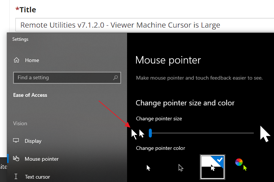Choose the inverted pointer color option

coord(212,167)
